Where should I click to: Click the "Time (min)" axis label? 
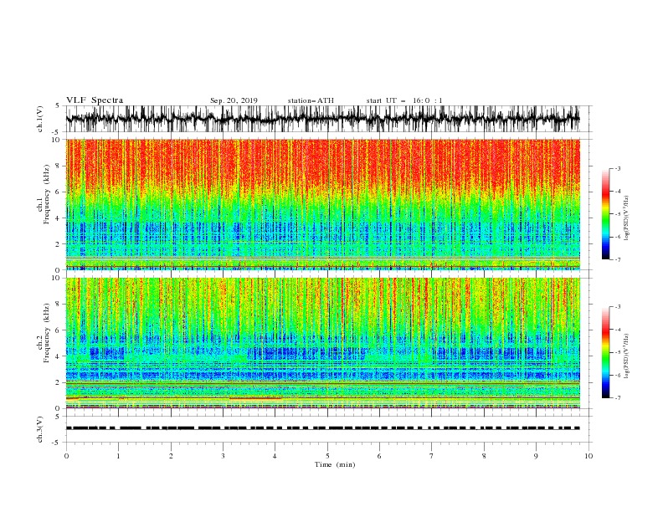335,464
